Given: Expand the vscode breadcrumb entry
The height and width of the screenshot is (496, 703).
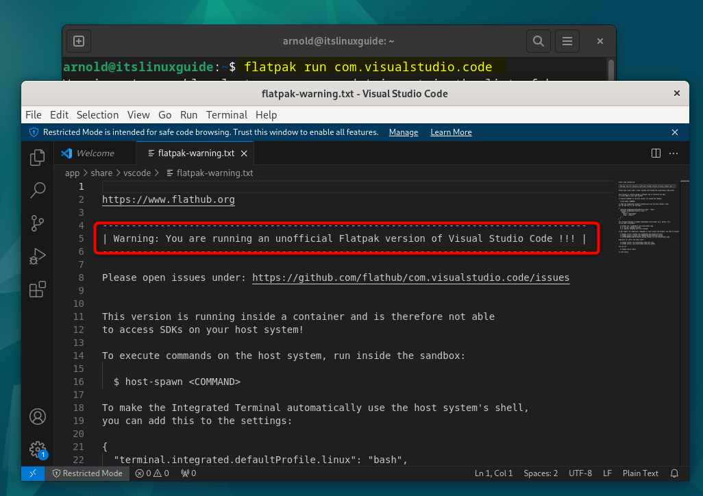Looking at the screenshot, I should click(137, 173).
